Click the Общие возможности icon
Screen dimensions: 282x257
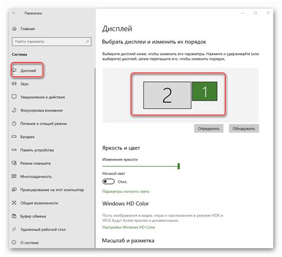point(14,203)
